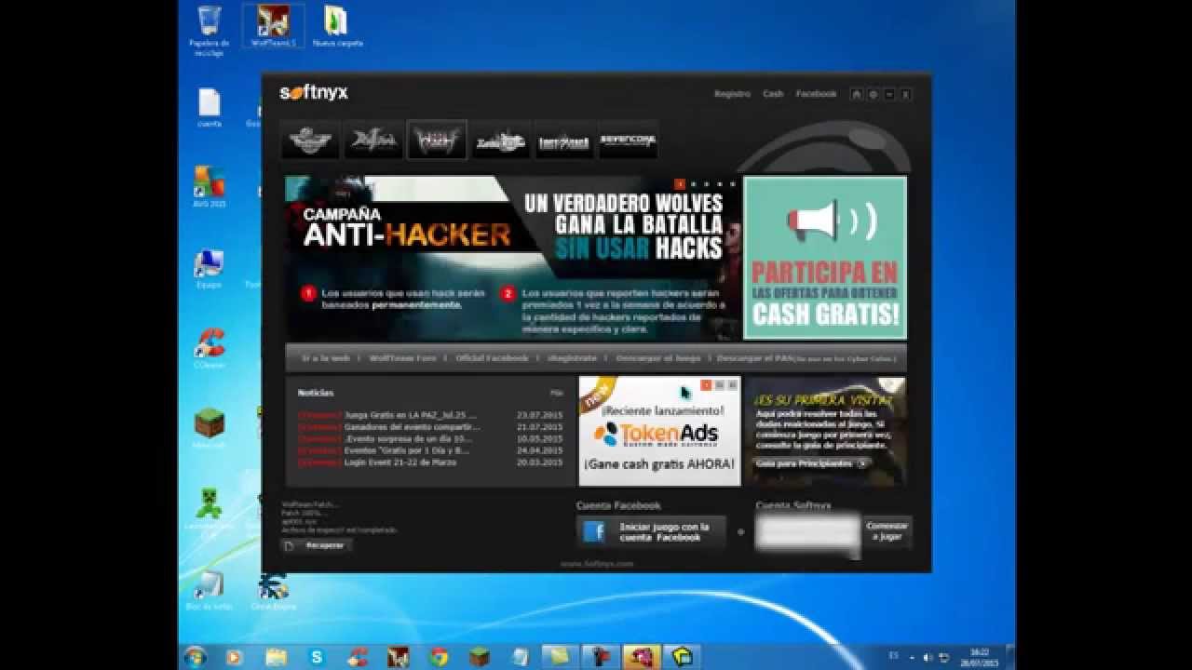The width and height of the screenshot is (1192, 670).
Task: Click the blurred Softnyx account field
Action: (807, 532)
